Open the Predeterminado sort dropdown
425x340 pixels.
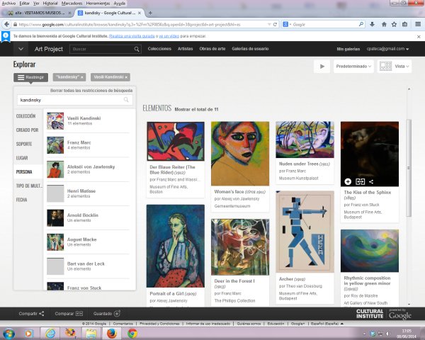tap(356, 66)
